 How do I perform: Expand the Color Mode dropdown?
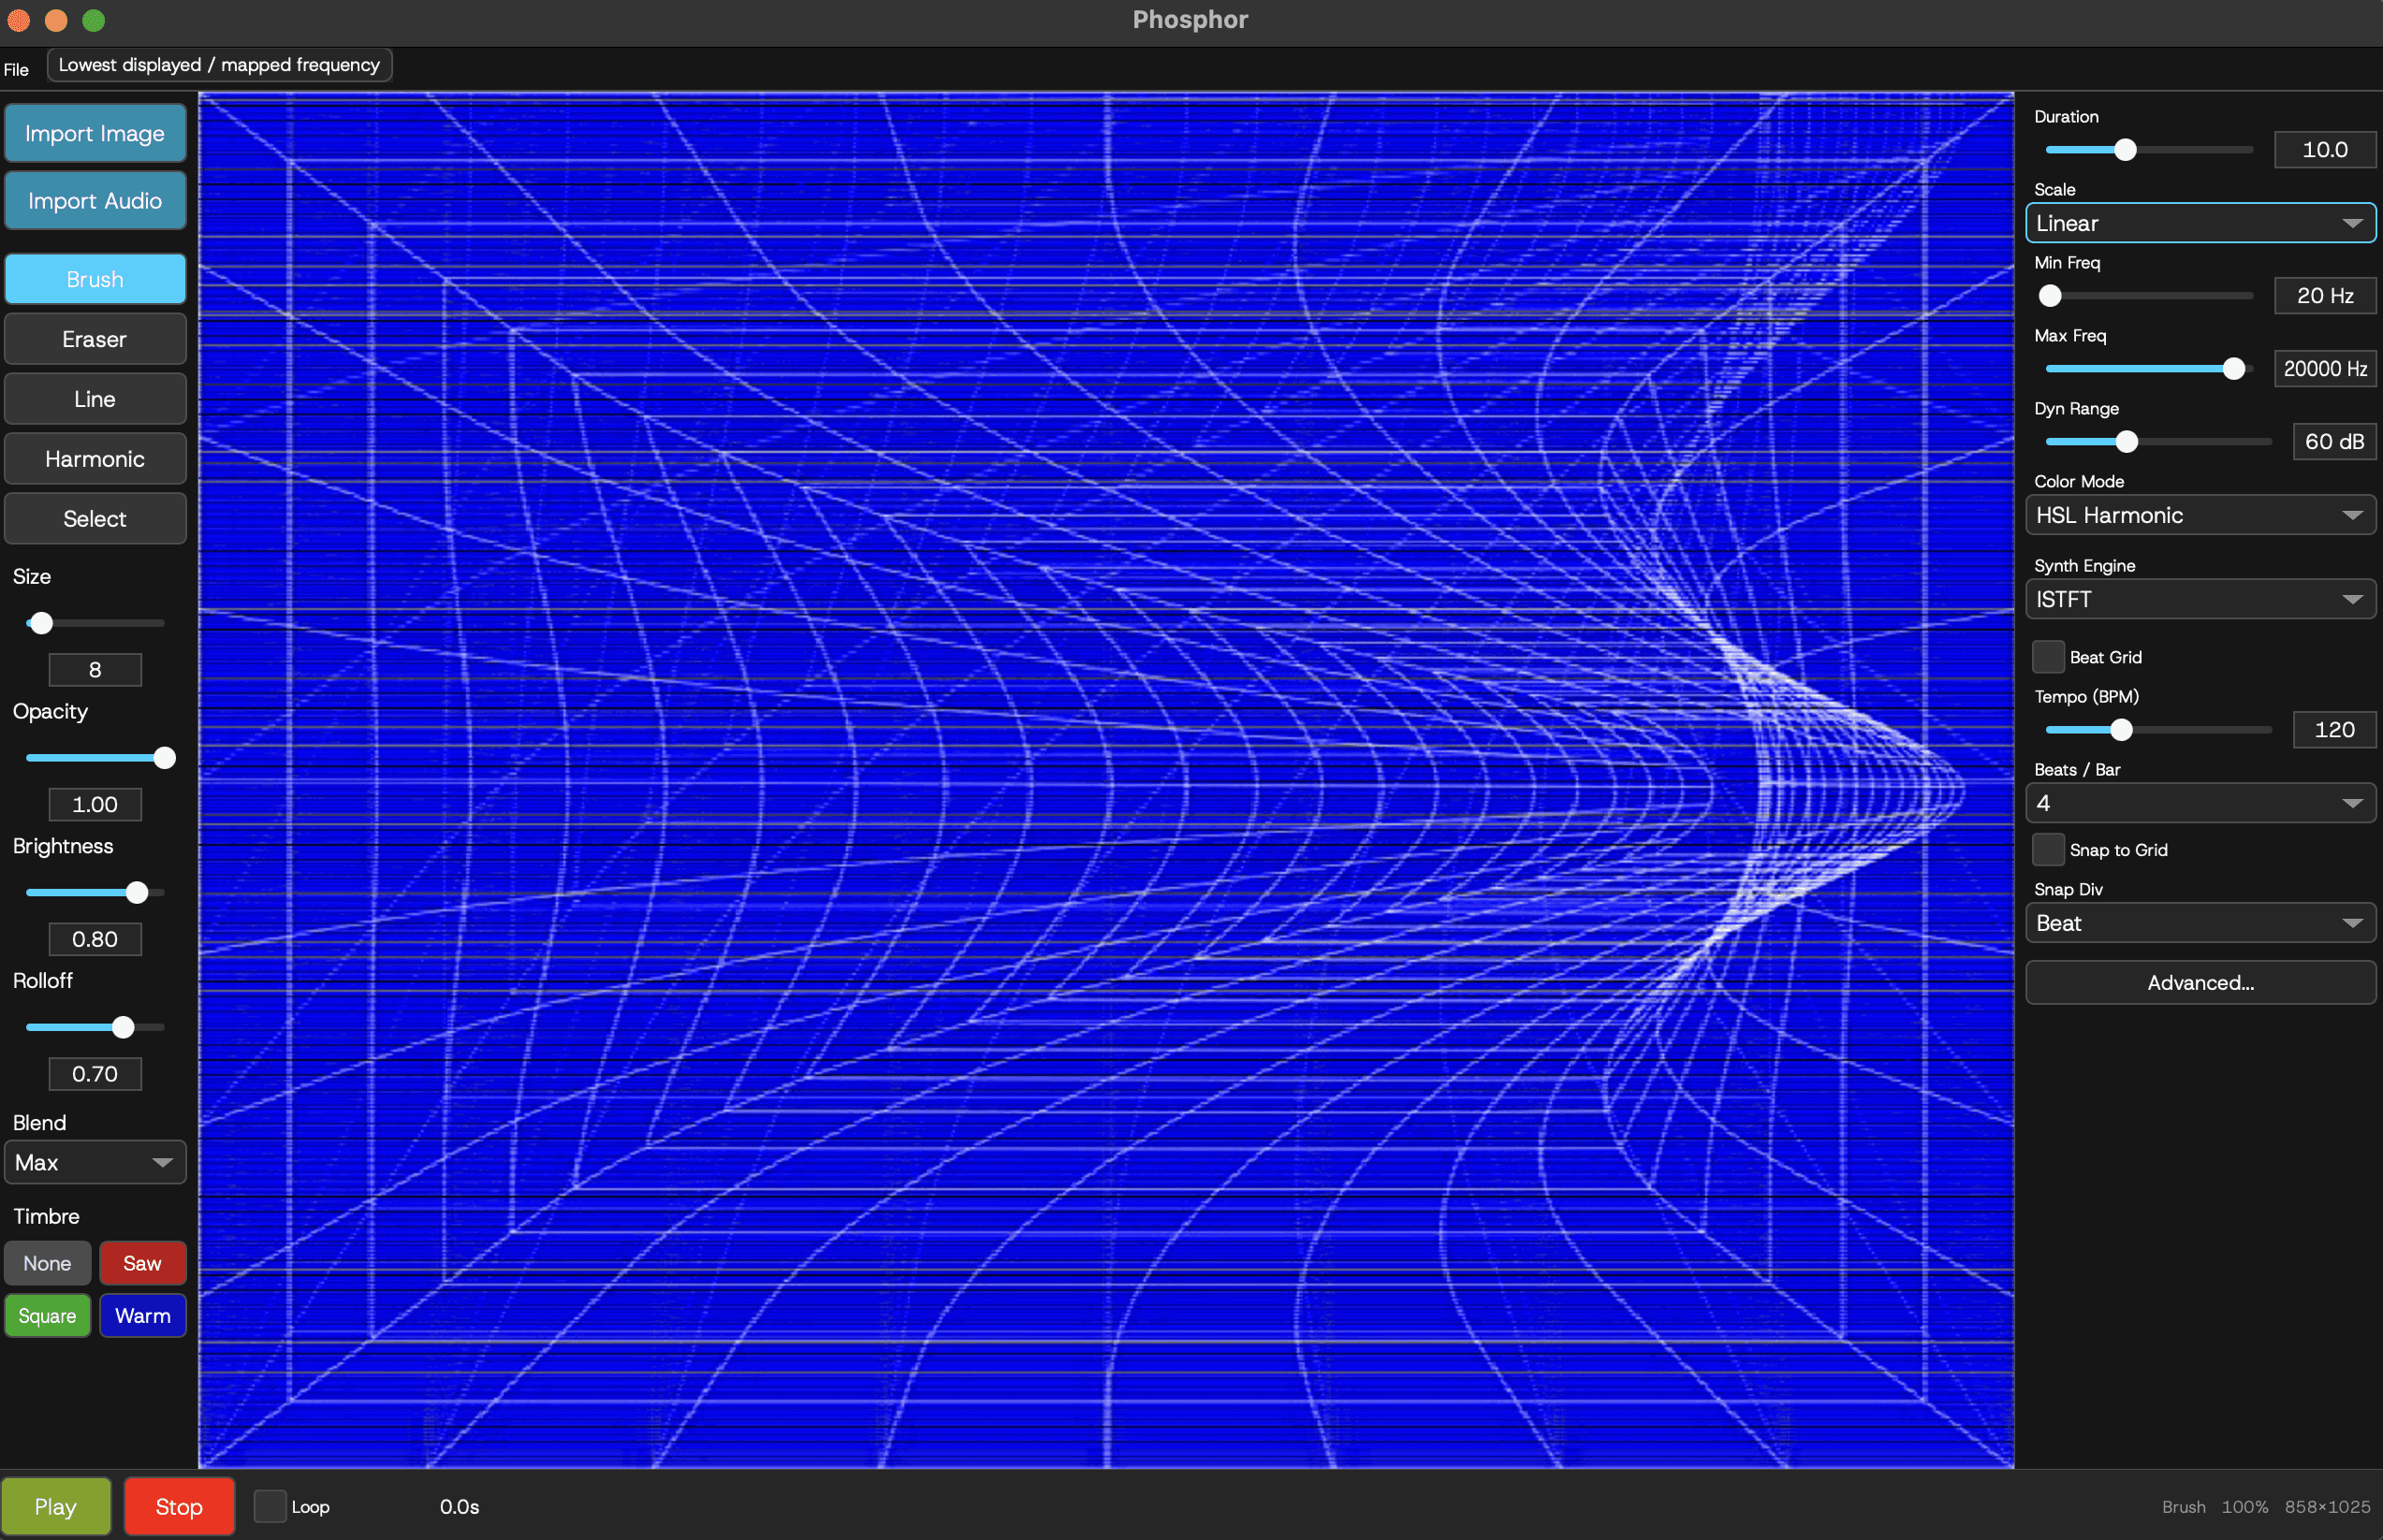2200,515
